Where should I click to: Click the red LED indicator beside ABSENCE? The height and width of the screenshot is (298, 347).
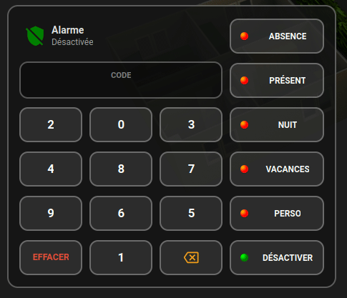(244, 36)
